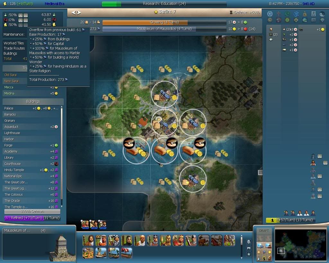Image resolution: width=329 pixels, height=263 pixels.
Task: Click the horseback cavalry unit build icon
Action: (x=217, y=240)
